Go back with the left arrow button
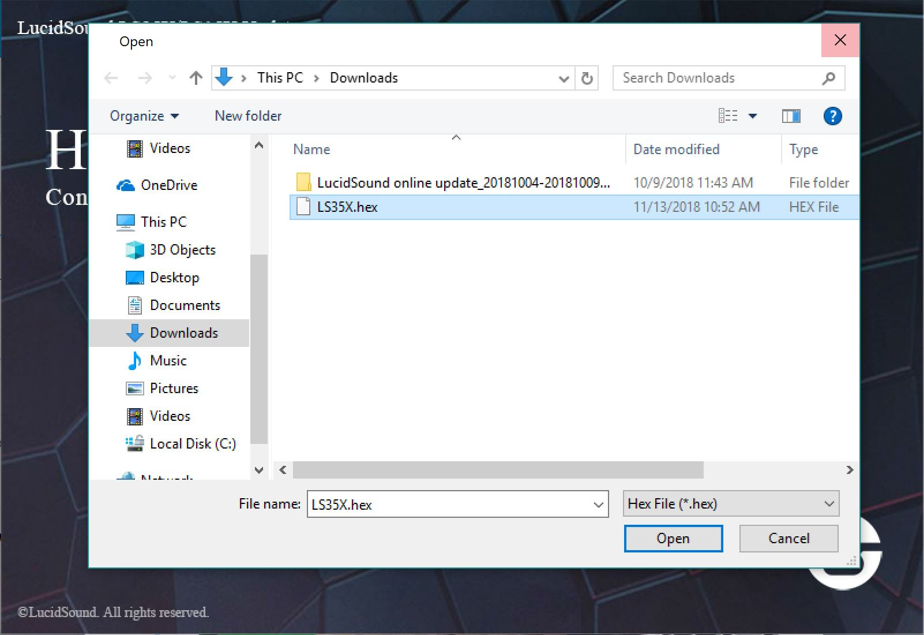The width and height of the screenshot is (924, 635). coord(111,78)
